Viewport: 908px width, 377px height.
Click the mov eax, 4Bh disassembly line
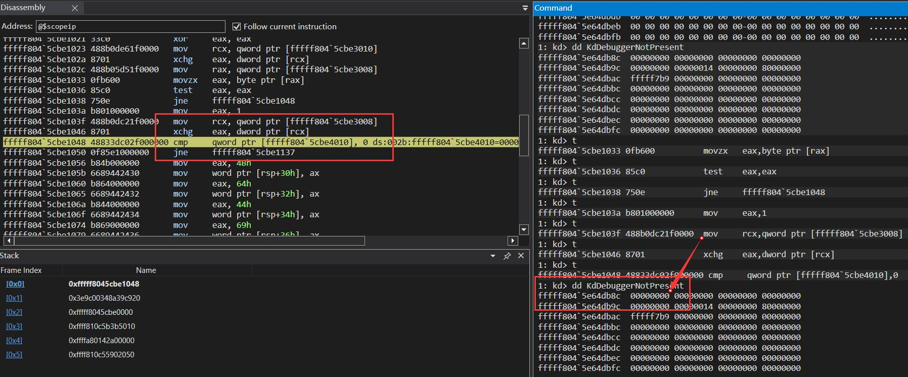click(127, 163)
